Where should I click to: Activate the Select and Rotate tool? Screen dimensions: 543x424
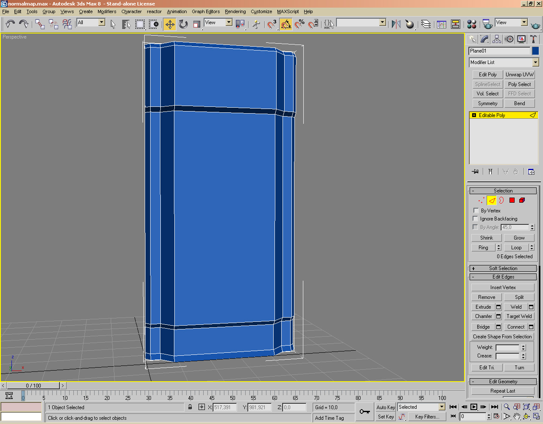182,24
